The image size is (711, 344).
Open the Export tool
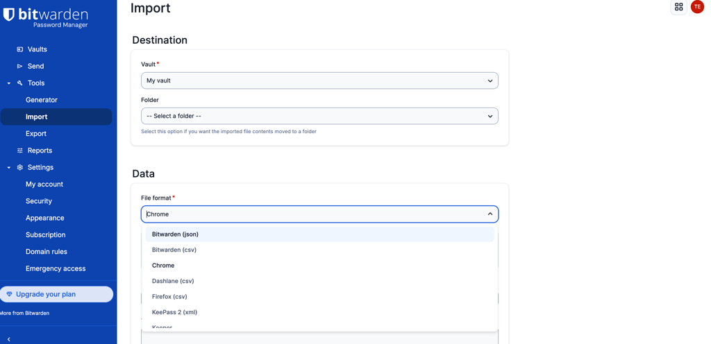pyautogui.click(x=36, y=134)
